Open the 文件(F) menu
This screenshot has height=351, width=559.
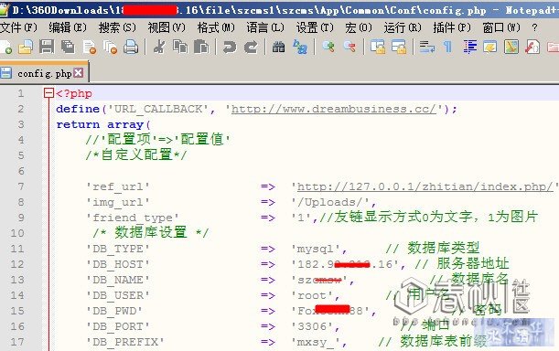coord(18,27)
